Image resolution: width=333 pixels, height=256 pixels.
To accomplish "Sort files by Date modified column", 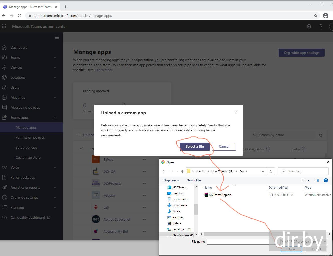I will [x=278, y=188].
